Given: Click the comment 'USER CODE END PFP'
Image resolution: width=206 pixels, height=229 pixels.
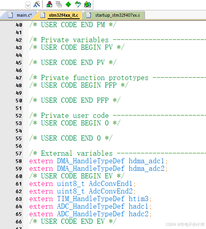Looking at the screenshot, I should coord(75,100).
